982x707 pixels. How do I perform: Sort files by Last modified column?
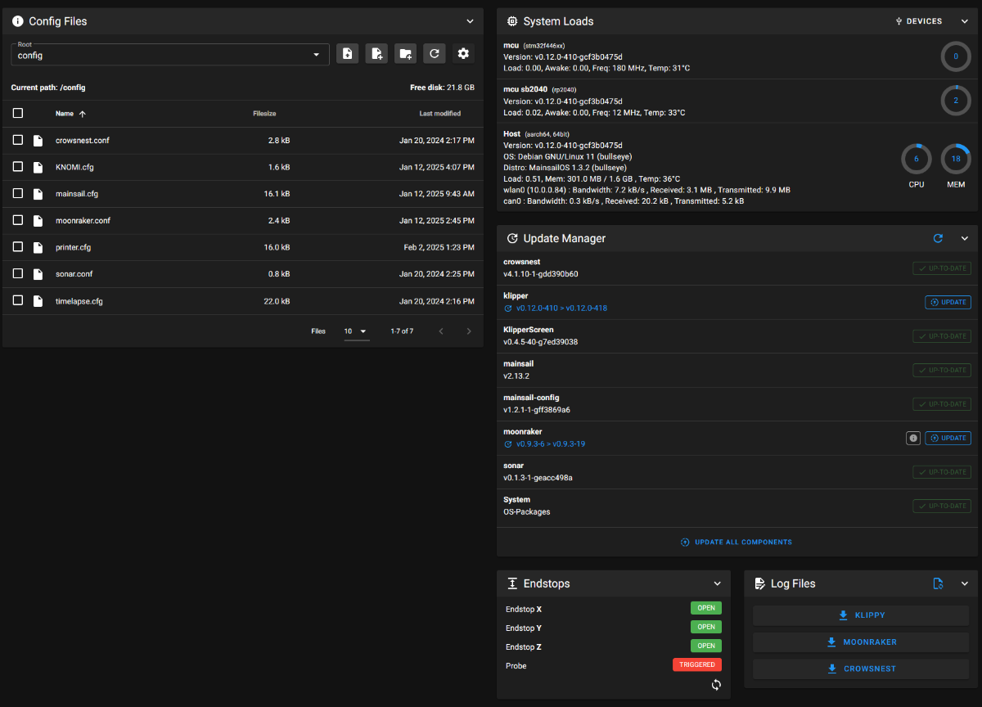439,114
